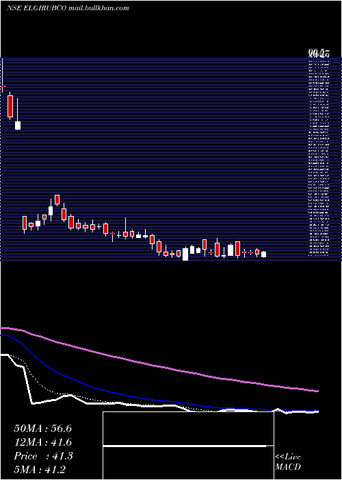Click the <<Live MACD label
This screenshot has width=342, height=480.
click(288, 462)
